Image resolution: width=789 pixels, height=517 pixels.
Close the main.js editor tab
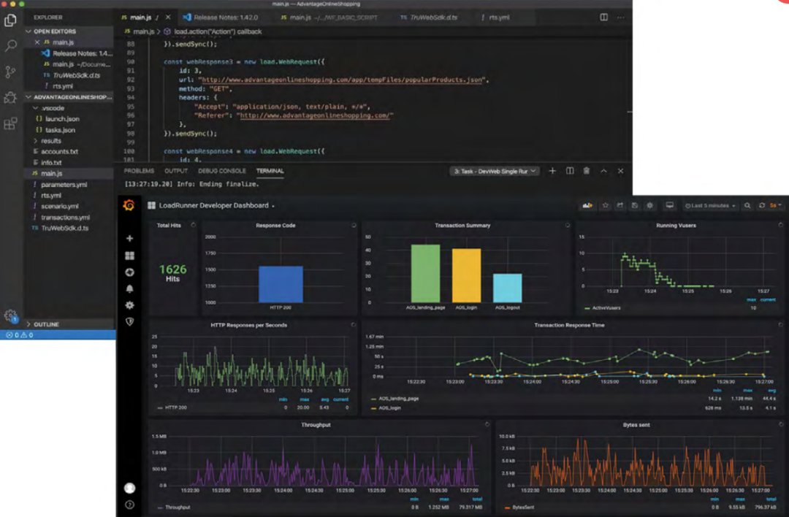point(168,17)
